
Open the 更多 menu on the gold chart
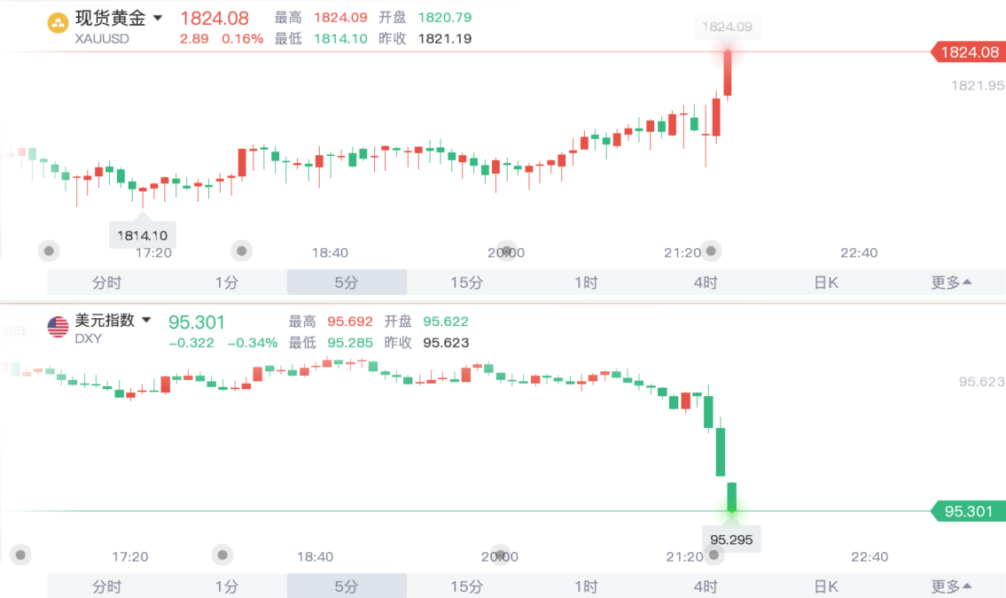tap(951, 283)
